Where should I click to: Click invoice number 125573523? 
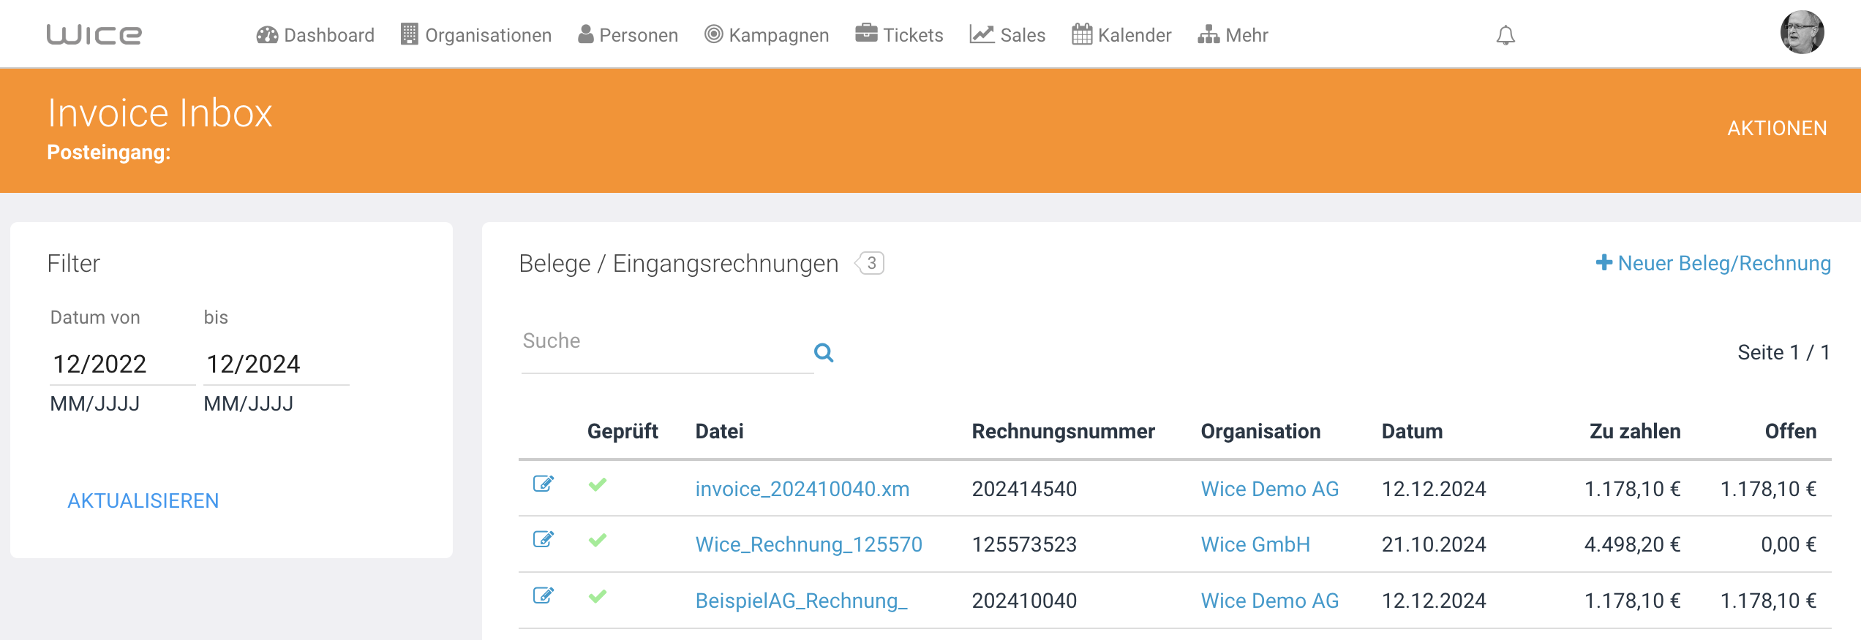pos(1024,544)
